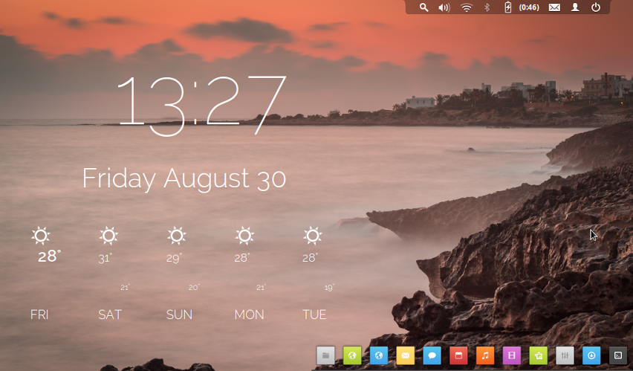Click the FRI forecast label
This screenshot has width=633, height=371.
[x=39, y=314]
